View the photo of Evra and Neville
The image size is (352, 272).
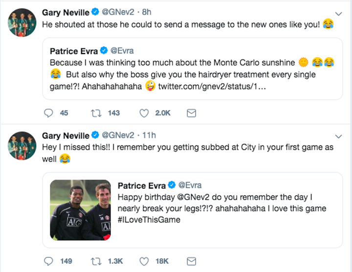pos(80,210)
